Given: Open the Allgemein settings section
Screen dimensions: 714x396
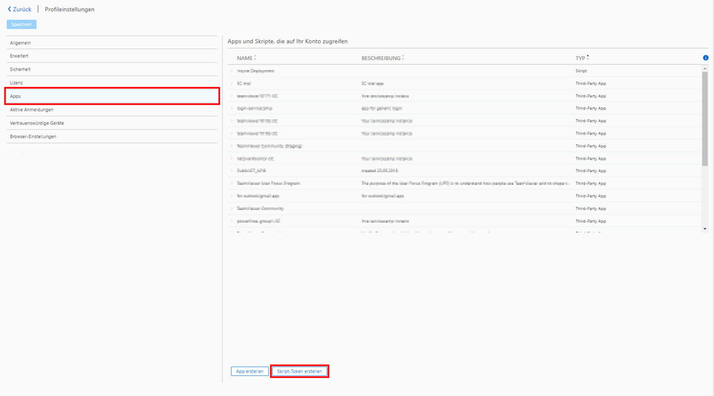Looking at the screenshot, I should (x=112, y=43).
